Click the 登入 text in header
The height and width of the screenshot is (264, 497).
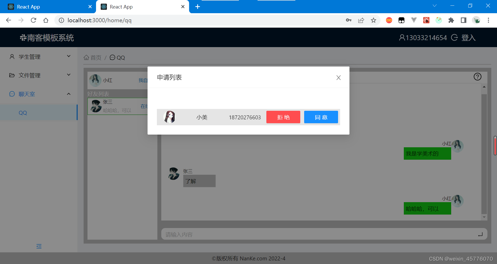pyautogui.click(x=469, y=38)
